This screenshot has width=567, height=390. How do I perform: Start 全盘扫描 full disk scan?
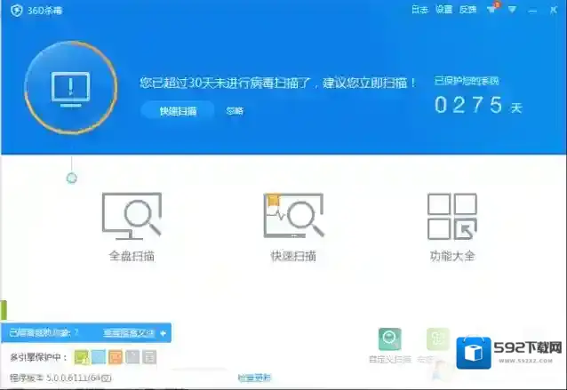pos(132,218)
